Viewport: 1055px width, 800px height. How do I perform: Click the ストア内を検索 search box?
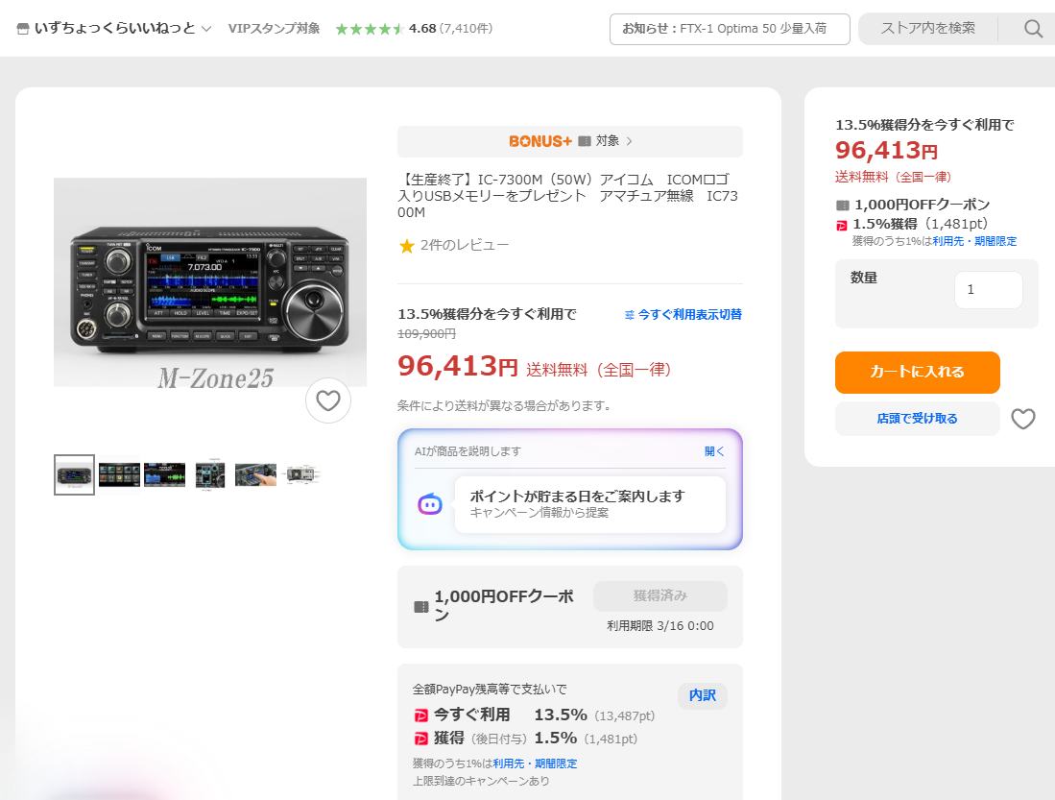point(927,29)
